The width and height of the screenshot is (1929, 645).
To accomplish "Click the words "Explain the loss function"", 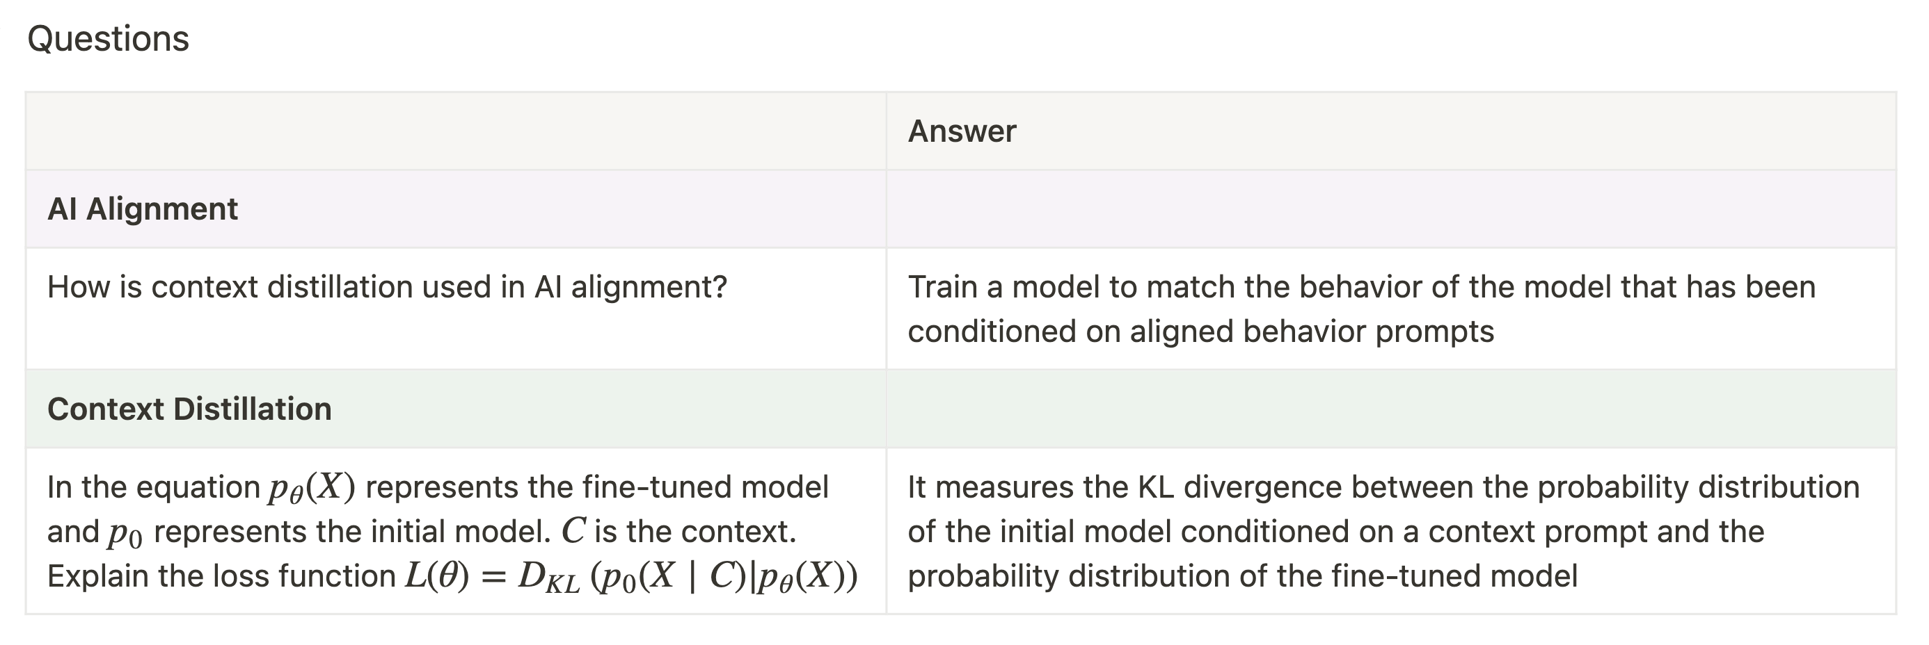I will [x=221, y=577].
